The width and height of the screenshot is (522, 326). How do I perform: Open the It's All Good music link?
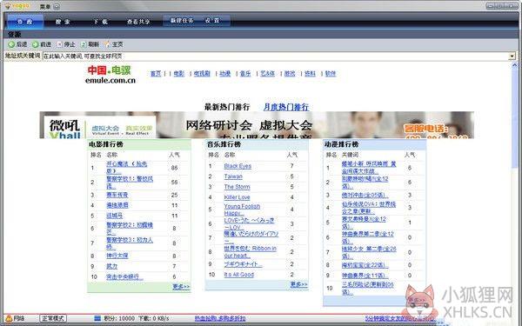(x=239, y=275)
